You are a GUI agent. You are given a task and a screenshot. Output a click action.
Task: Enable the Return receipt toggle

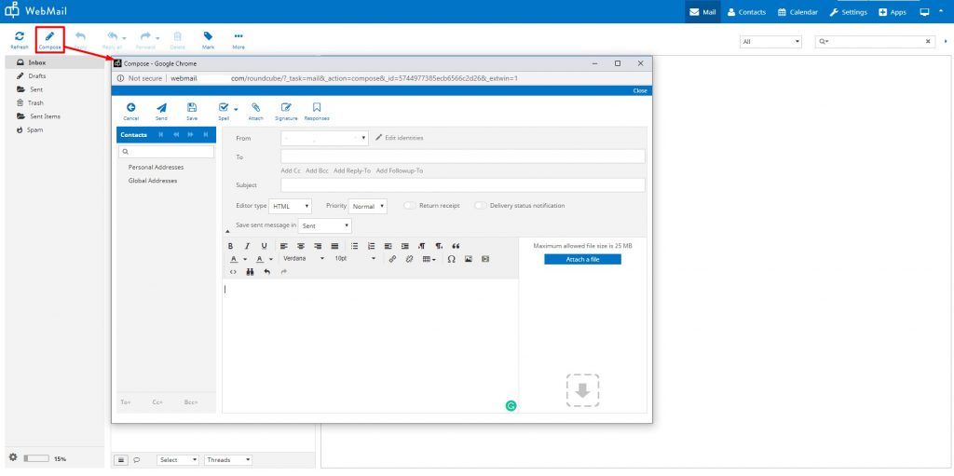pos(409,206)
